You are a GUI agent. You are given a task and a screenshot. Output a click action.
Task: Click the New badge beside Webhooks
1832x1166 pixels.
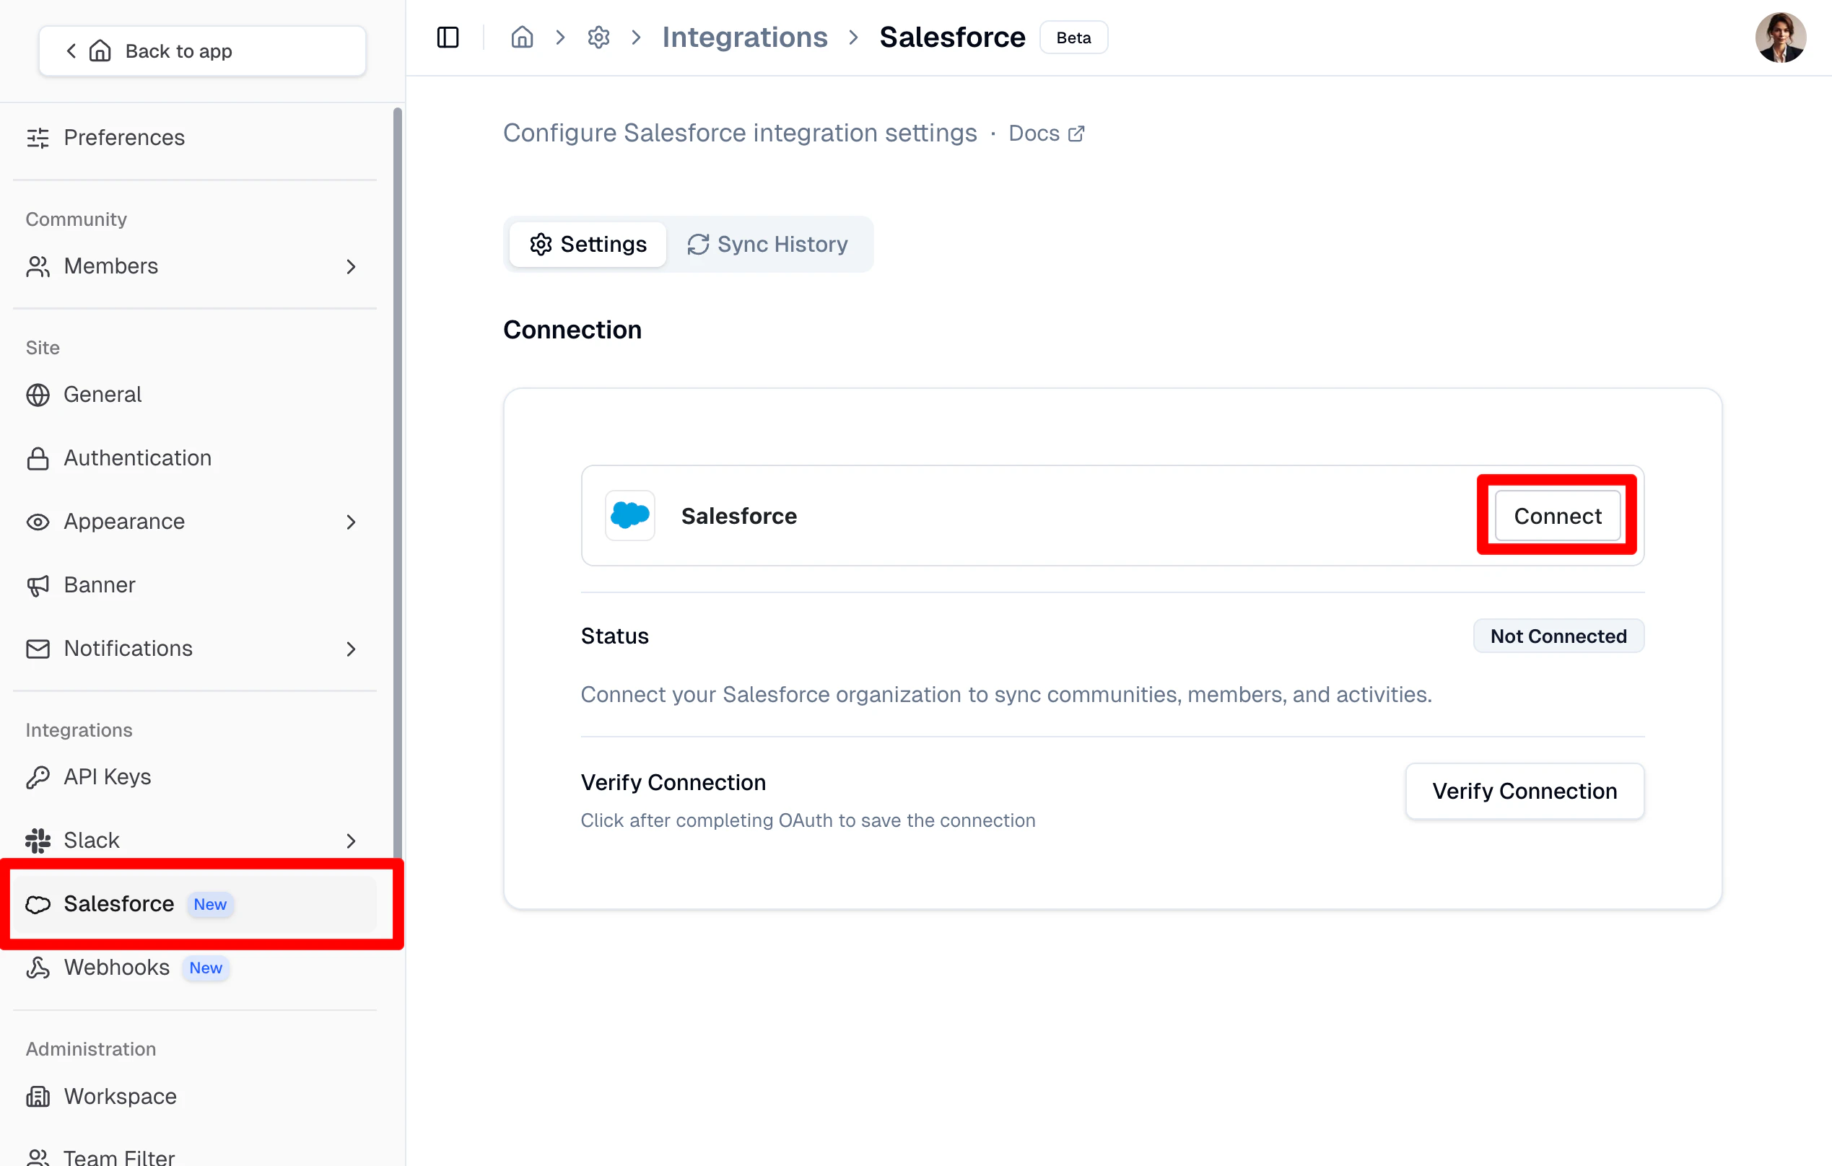(206, 968)
